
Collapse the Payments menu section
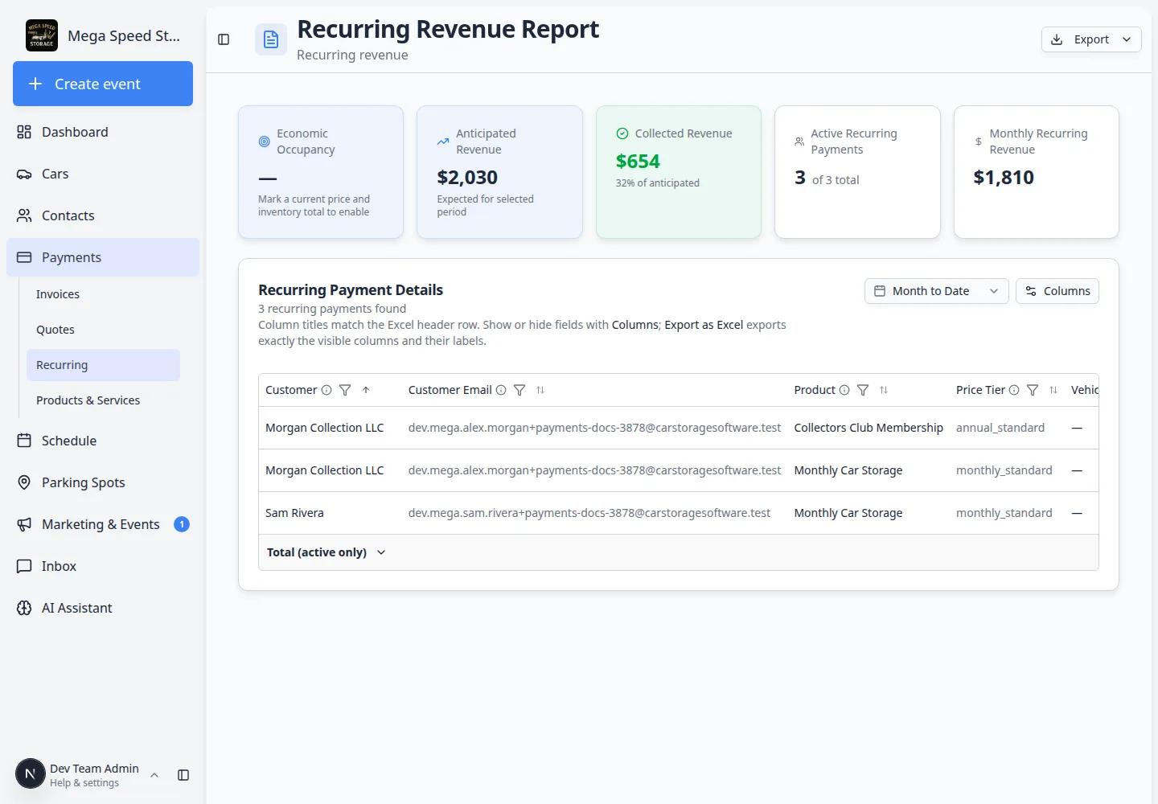click(x=103, y=257)
